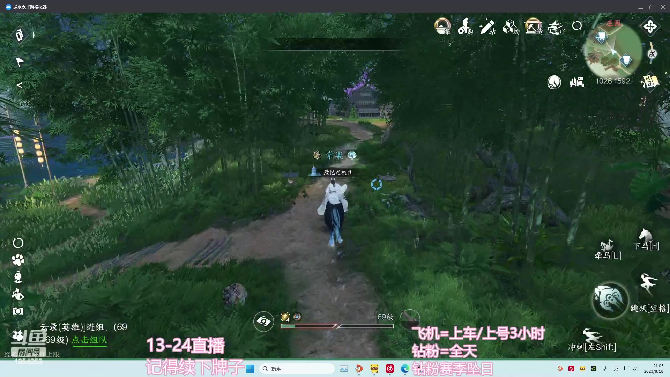Screen dimensions: 670x377
Task: Click the 点击组队 join team link
Action: 89,340
